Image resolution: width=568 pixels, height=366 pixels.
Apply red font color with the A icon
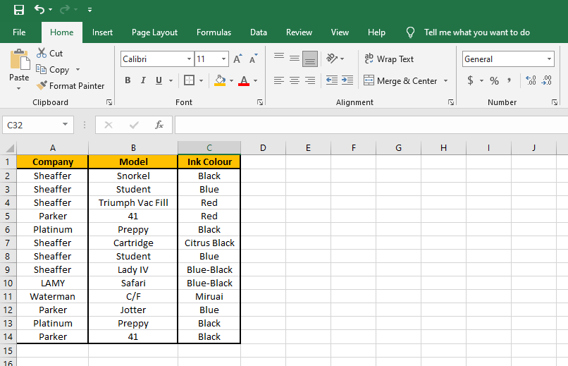[244, 80]
